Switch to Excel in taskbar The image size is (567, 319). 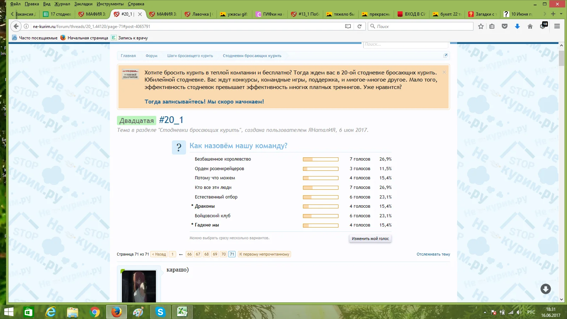(182, 312)
